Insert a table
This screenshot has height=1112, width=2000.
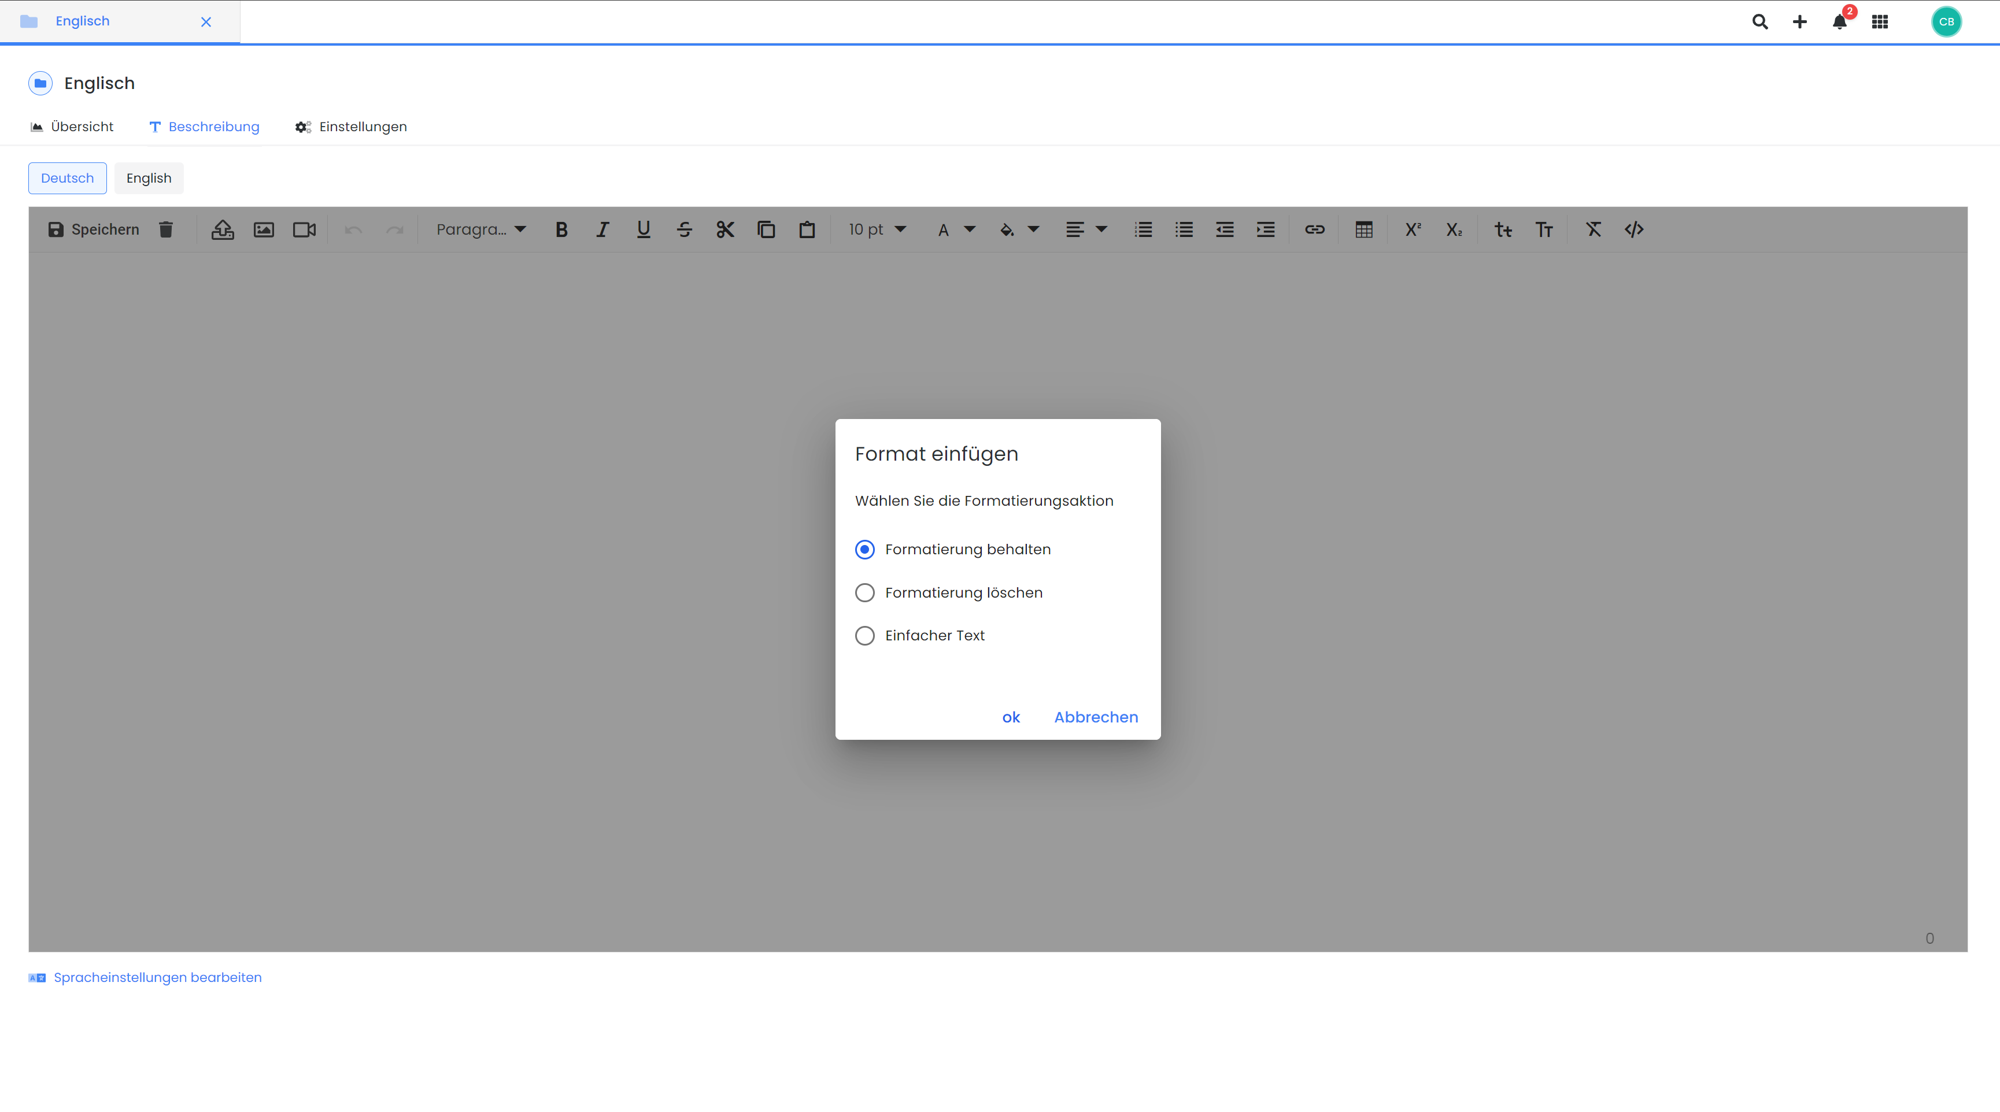[1365, 229]
